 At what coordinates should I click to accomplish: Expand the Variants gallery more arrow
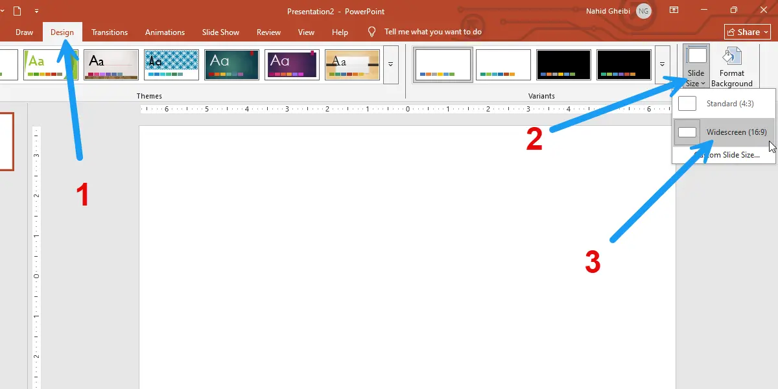coord(662,65)
